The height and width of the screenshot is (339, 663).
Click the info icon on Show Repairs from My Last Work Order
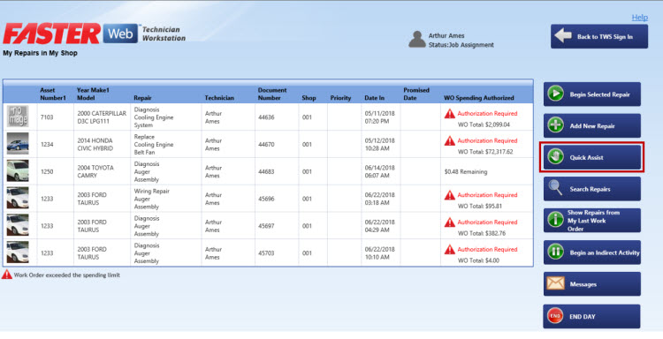pyautogui.click(x=556, y=220)
